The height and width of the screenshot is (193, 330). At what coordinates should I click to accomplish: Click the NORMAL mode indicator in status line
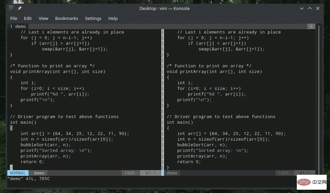pyautogui.click(x=18, y=173)
